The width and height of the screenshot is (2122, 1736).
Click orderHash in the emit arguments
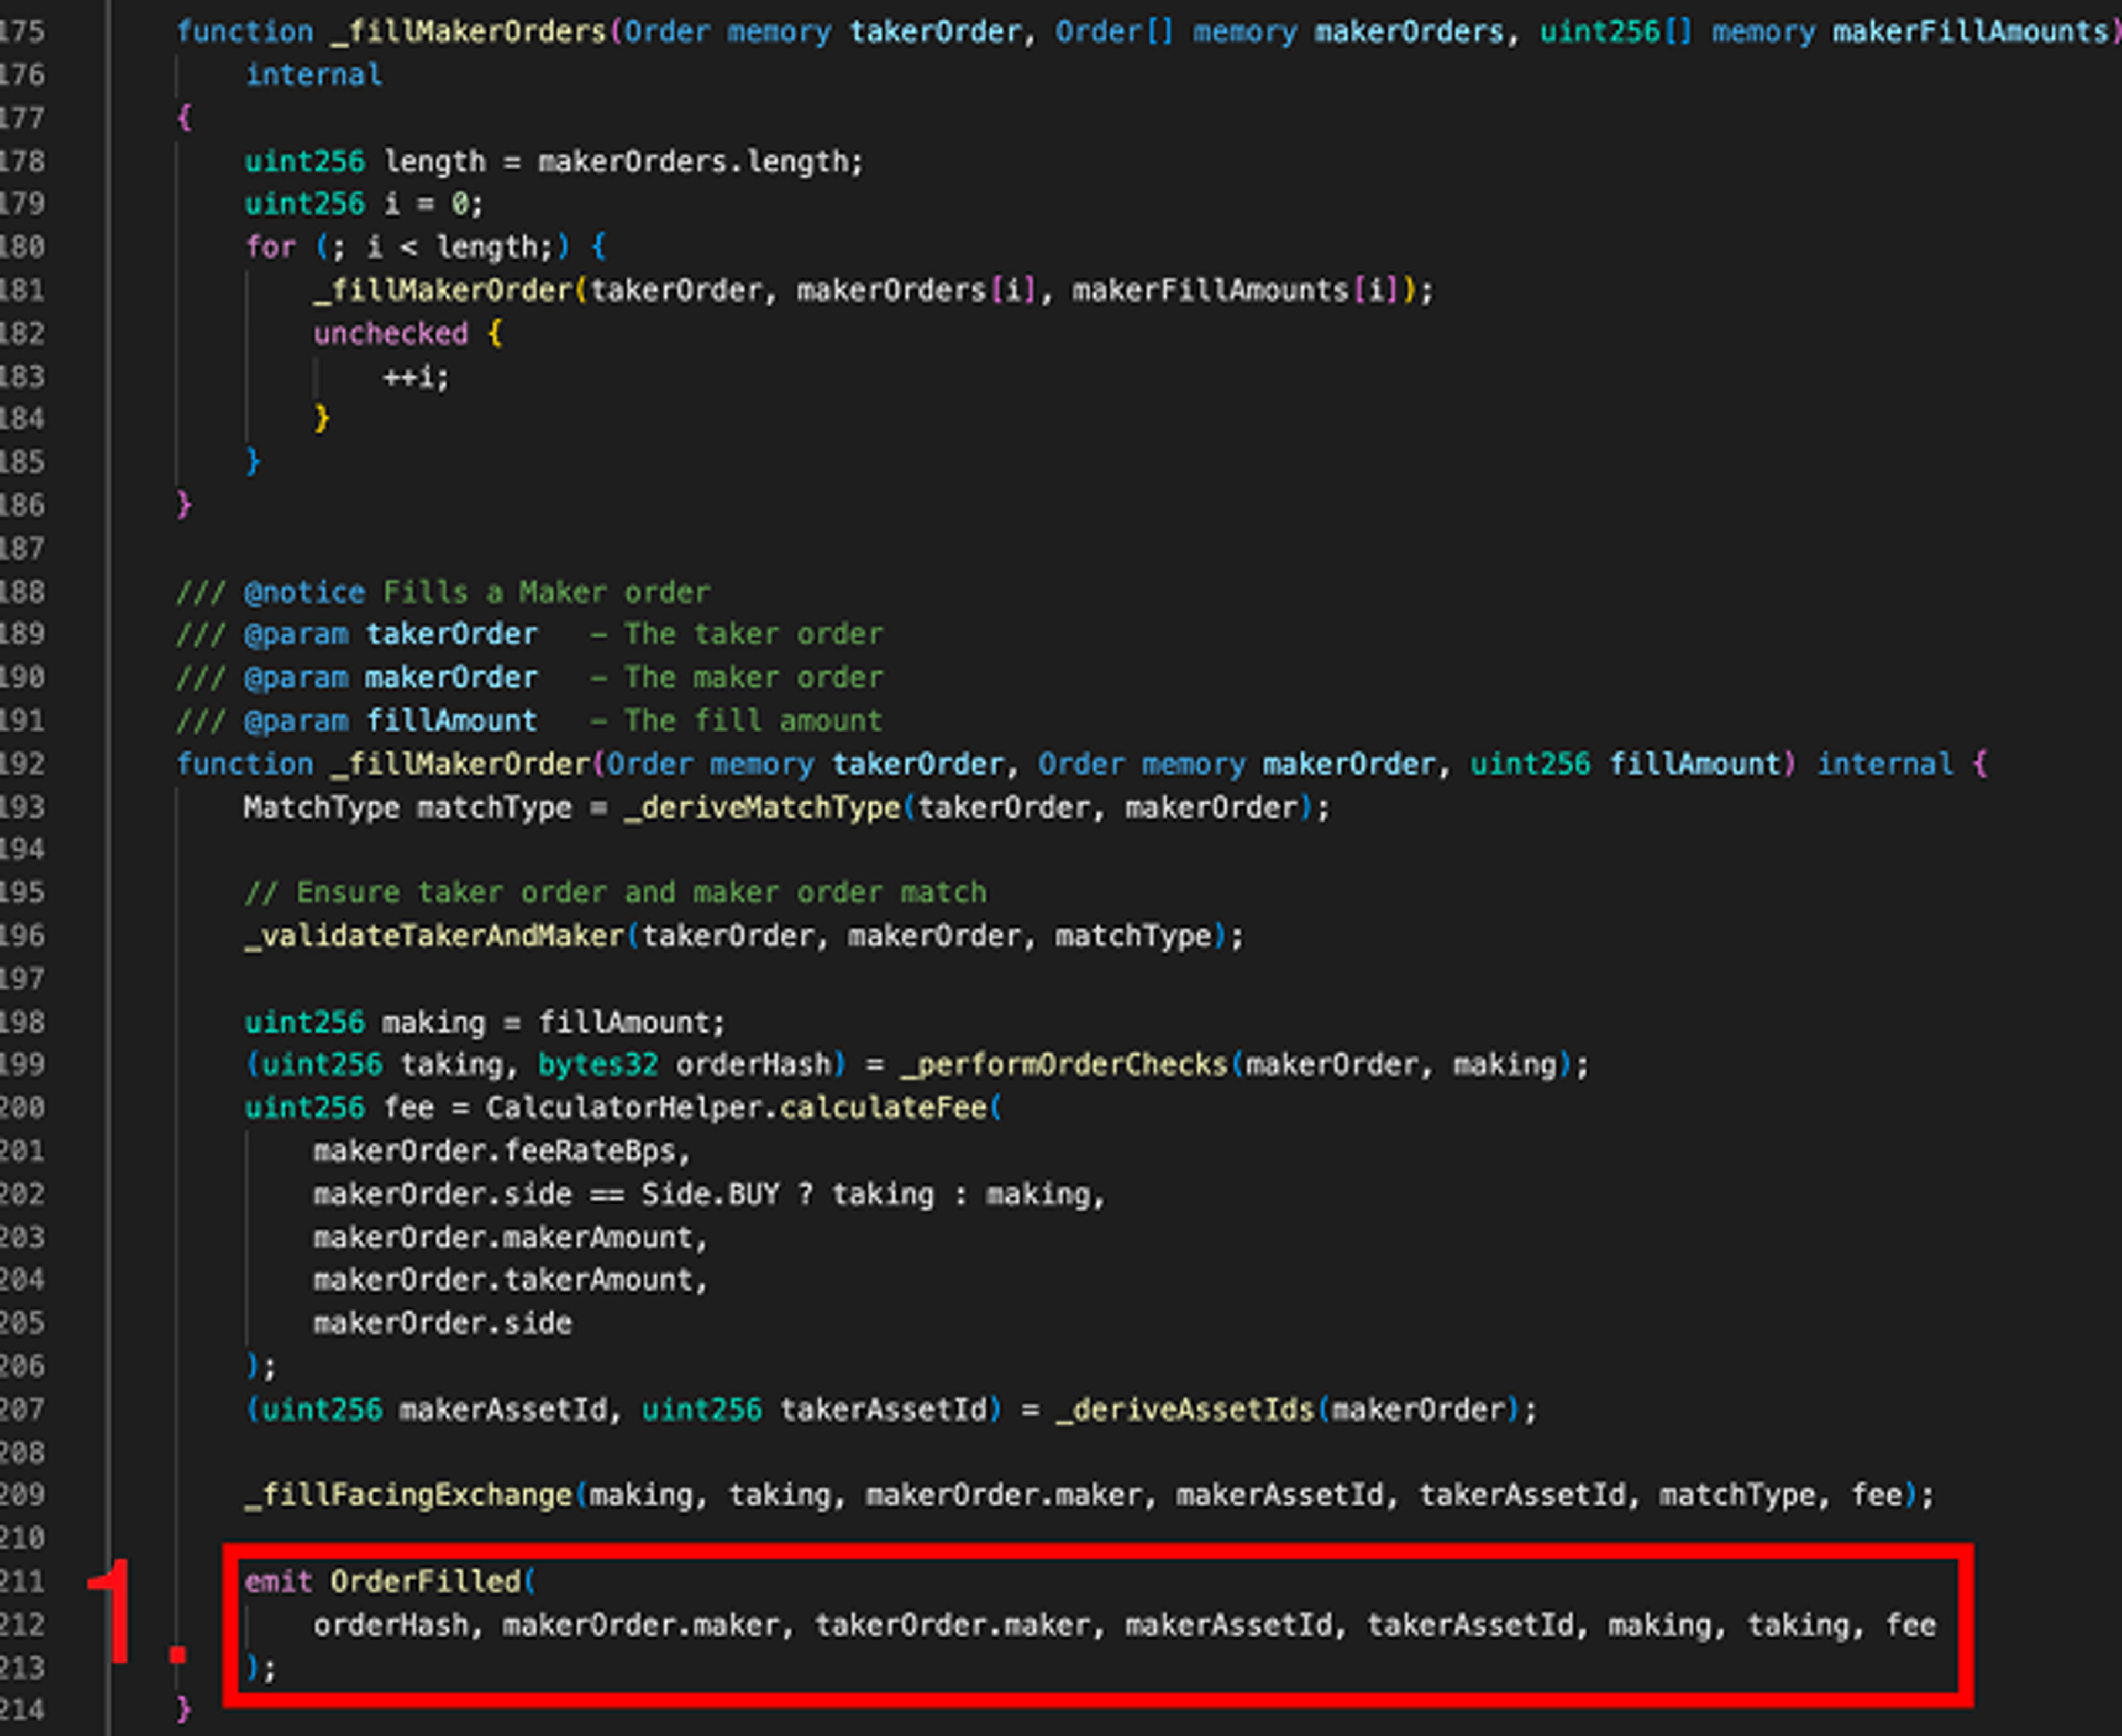click(x=390, y=1625)
